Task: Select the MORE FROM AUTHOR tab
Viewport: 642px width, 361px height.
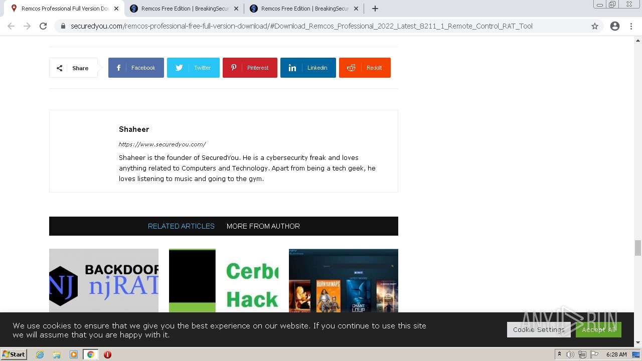Action: (263, 226)
